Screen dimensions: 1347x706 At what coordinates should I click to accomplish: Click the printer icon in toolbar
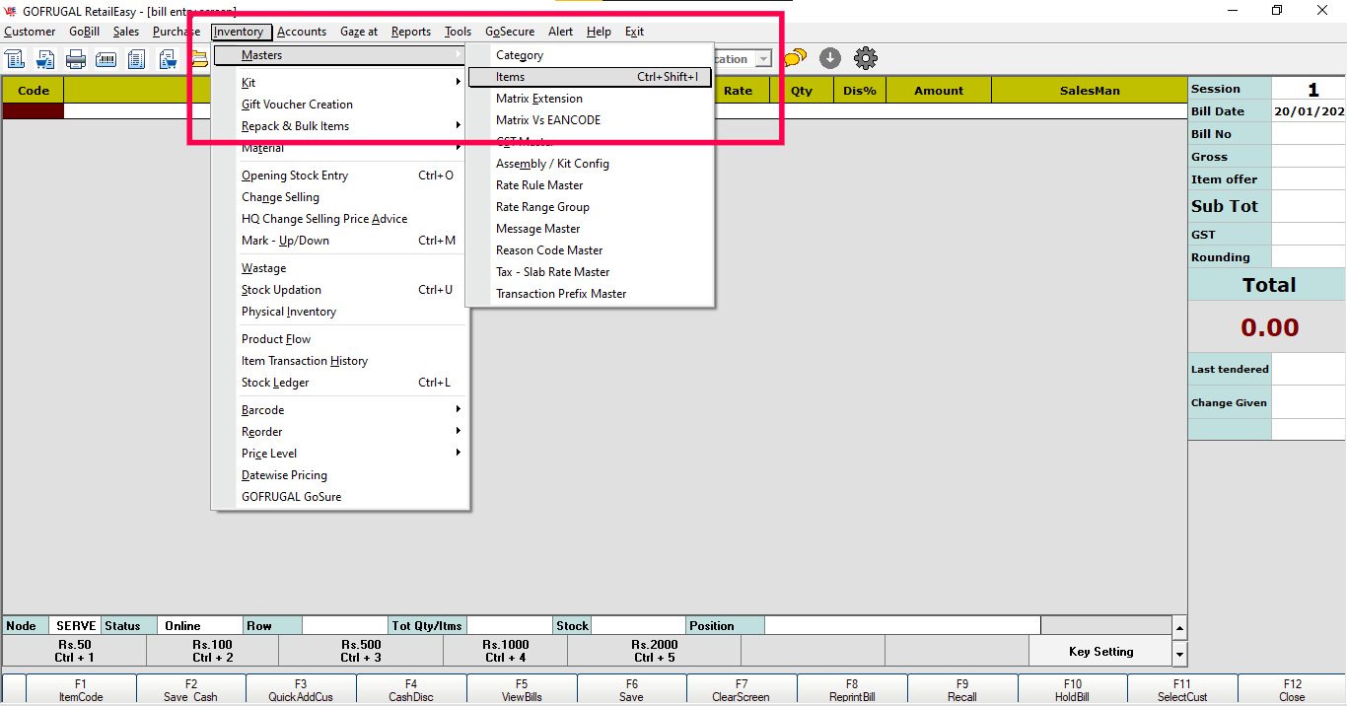point(76,59)
